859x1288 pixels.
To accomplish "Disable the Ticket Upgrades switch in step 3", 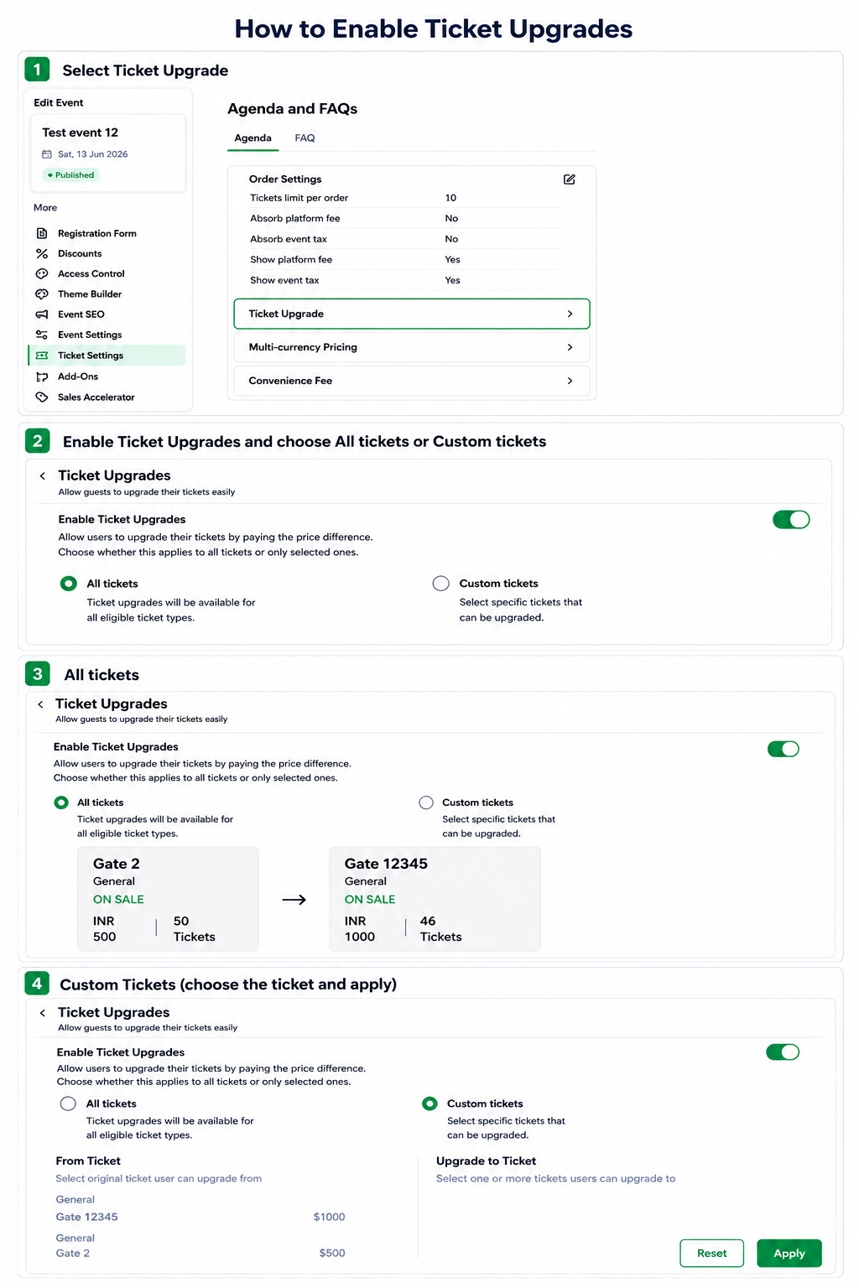I will pyautogui.click(x=784, y=750).
